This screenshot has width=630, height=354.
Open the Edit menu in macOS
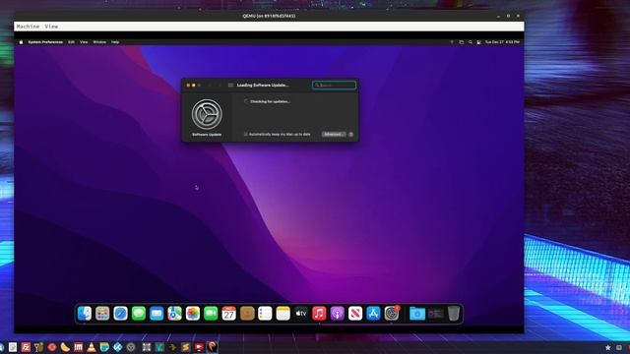coord(71,42)
